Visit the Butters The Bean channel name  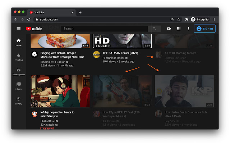point(175,58)
